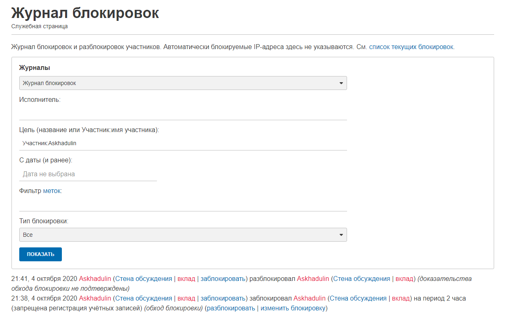Open performer Askhadulin link in 21:38 entry
The image size is (506, 321).
click(95, 299)
